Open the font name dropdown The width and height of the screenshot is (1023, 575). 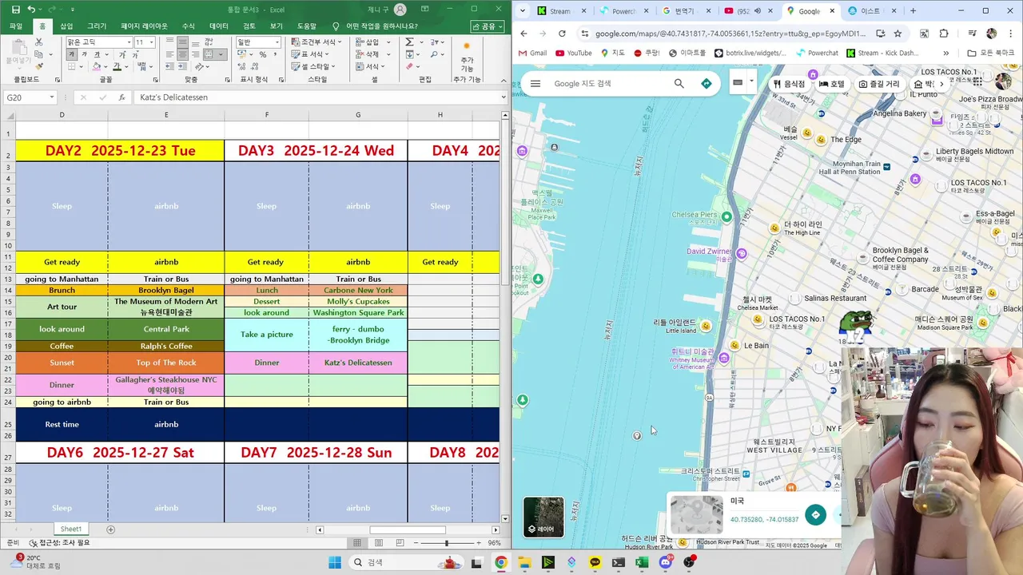(129, 42)
